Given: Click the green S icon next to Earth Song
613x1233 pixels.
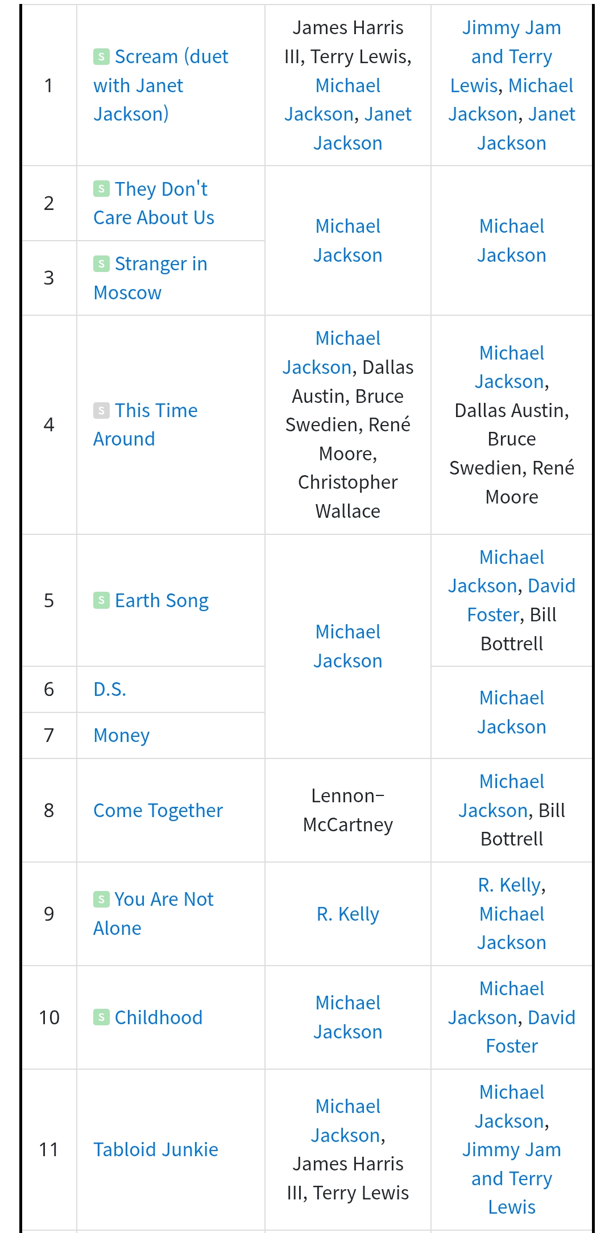Looking at the screenshot, I should 101,600.
